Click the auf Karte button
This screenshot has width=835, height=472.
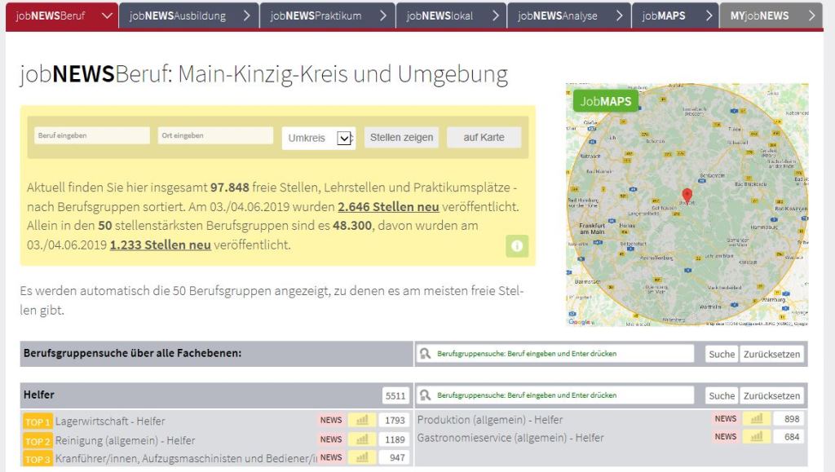pos(484,137)
